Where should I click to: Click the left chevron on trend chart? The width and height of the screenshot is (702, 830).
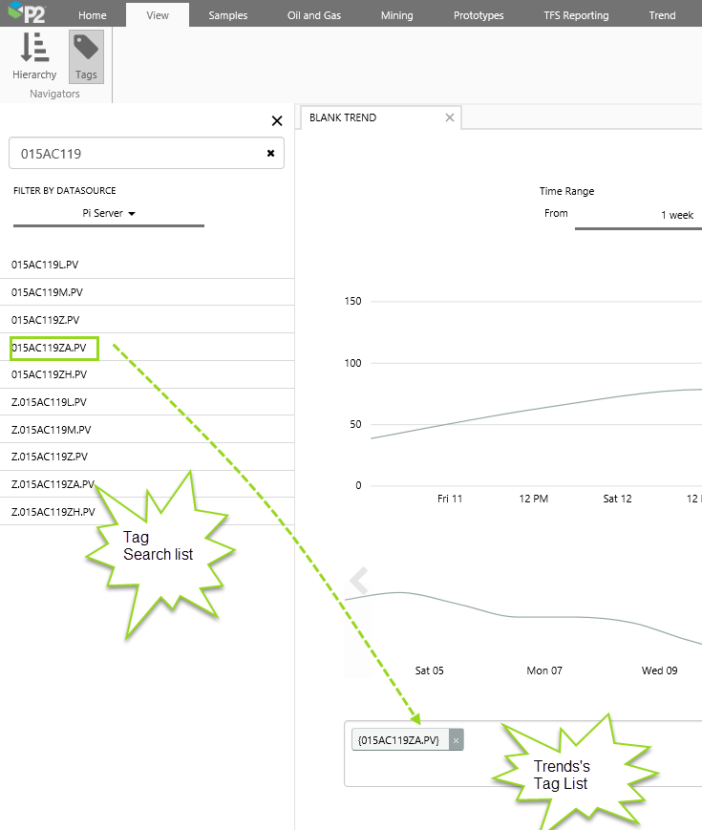click(x=359, y=581)
